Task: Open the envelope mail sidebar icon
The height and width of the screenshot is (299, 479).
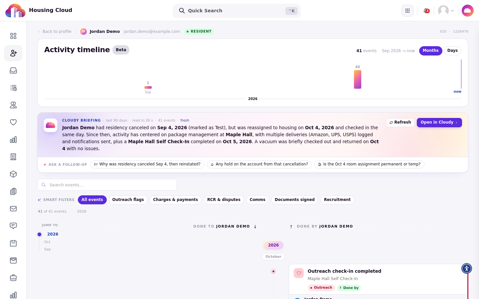Action: (13, 209)
